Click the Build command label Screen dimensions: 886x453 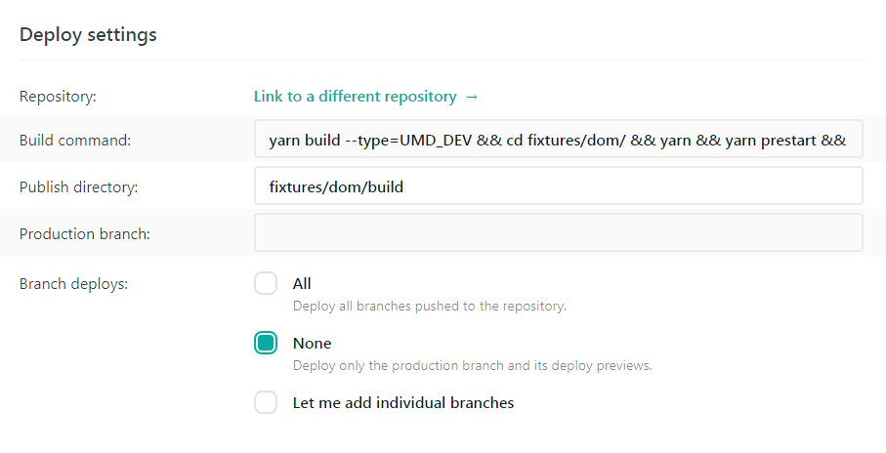pyautogui.click(x=74, y=141)
